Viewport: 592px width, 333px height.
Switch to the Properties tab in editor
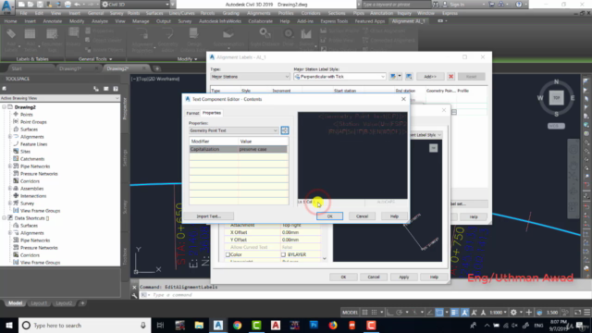[x=212, y=113]
